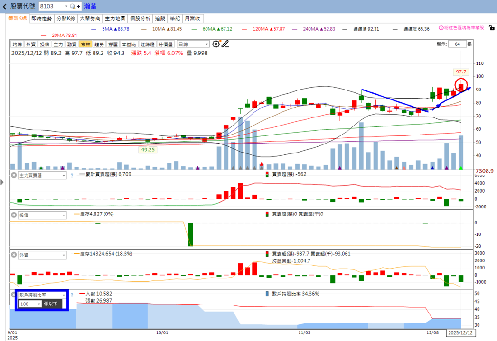Switch to the 主力地圖 tab
Image resolution: width=497 pixels, height=341 pixels.
click(115, 18)
